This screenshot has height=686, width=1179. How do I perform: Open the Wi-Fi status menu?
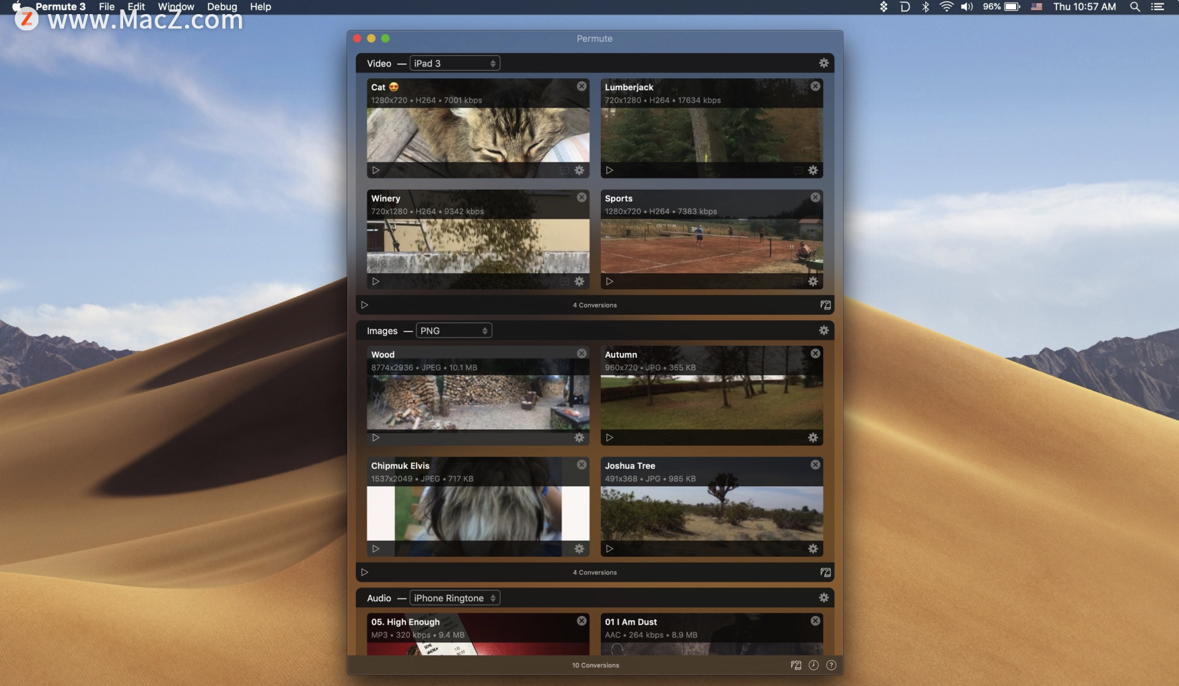(x=946, y=7)
